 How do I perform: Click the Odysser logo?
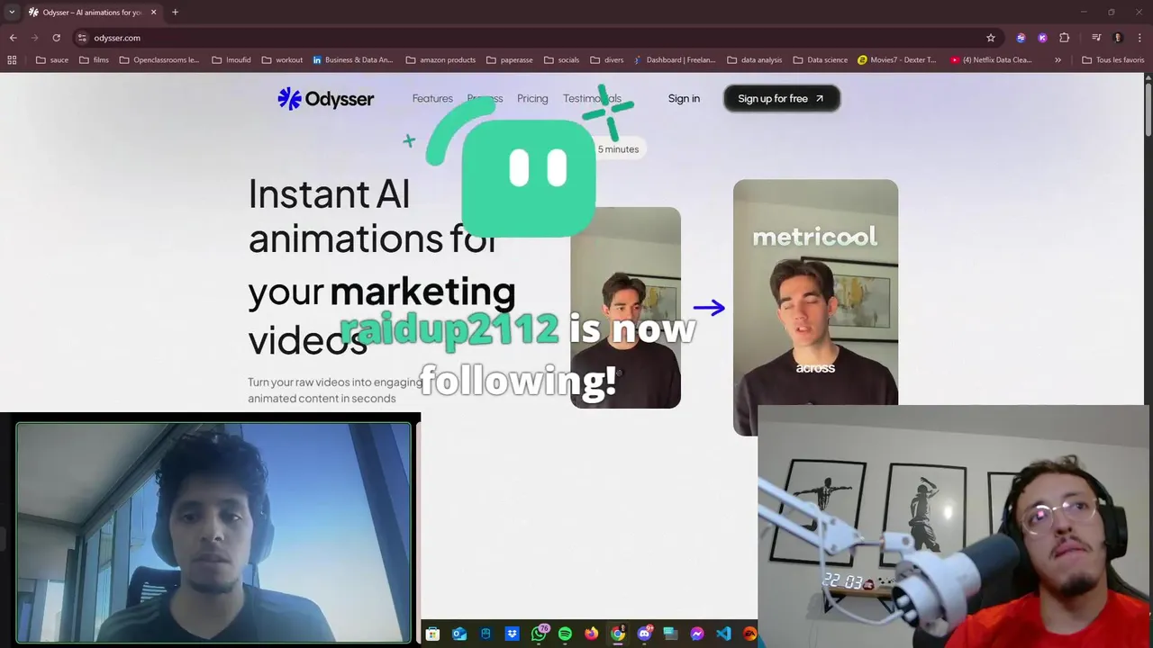click(x=326, y=99)
